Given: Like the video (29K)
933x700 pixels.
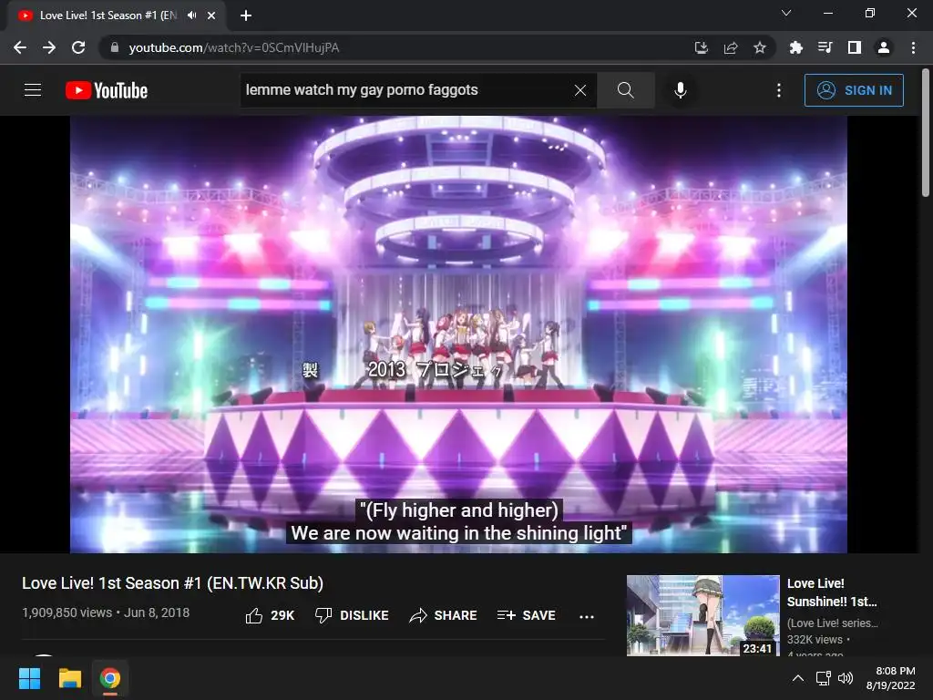Looking at the screenshot, I should tap(270, 615).
